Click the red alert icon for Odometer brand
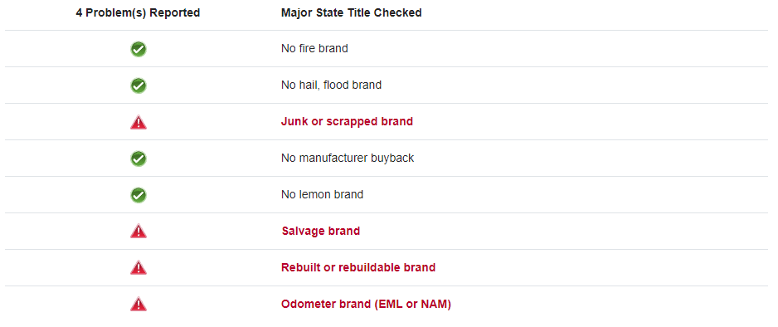The image size is (778, 327). pos(138,304)
